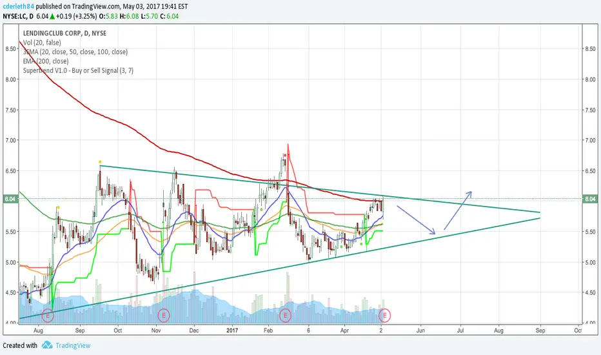This screenshot has width=601, height=355.
Task: Click the Sep label right of Aug on time axis
Action: [540, 330]
